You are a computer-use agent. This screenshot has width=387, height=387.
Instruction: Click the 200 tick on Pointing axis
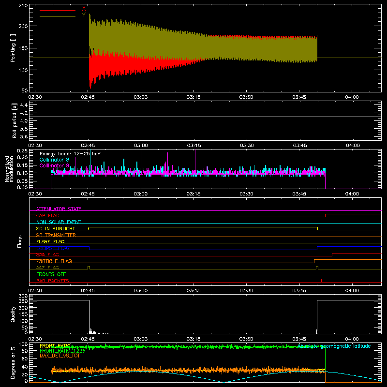pyautogui.click(x=23, y=26)
